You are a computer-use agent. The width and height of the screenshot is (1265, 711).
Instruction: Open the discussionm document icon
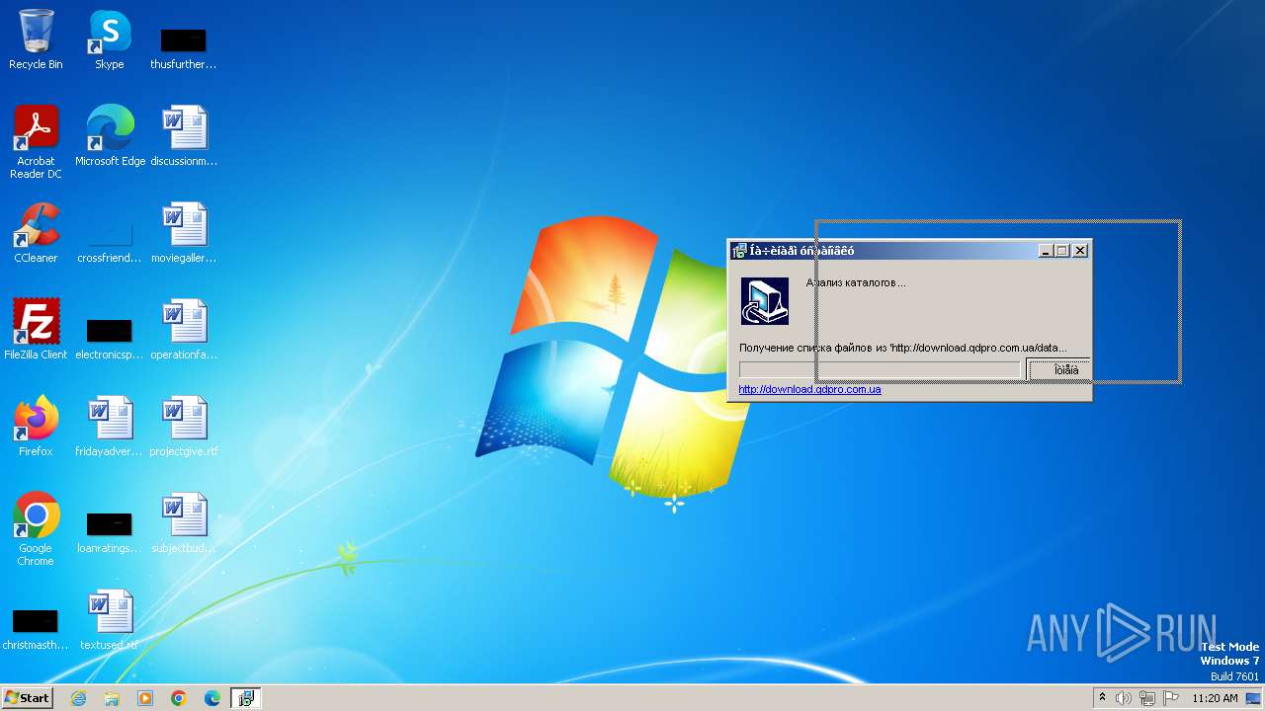point(184,135)
